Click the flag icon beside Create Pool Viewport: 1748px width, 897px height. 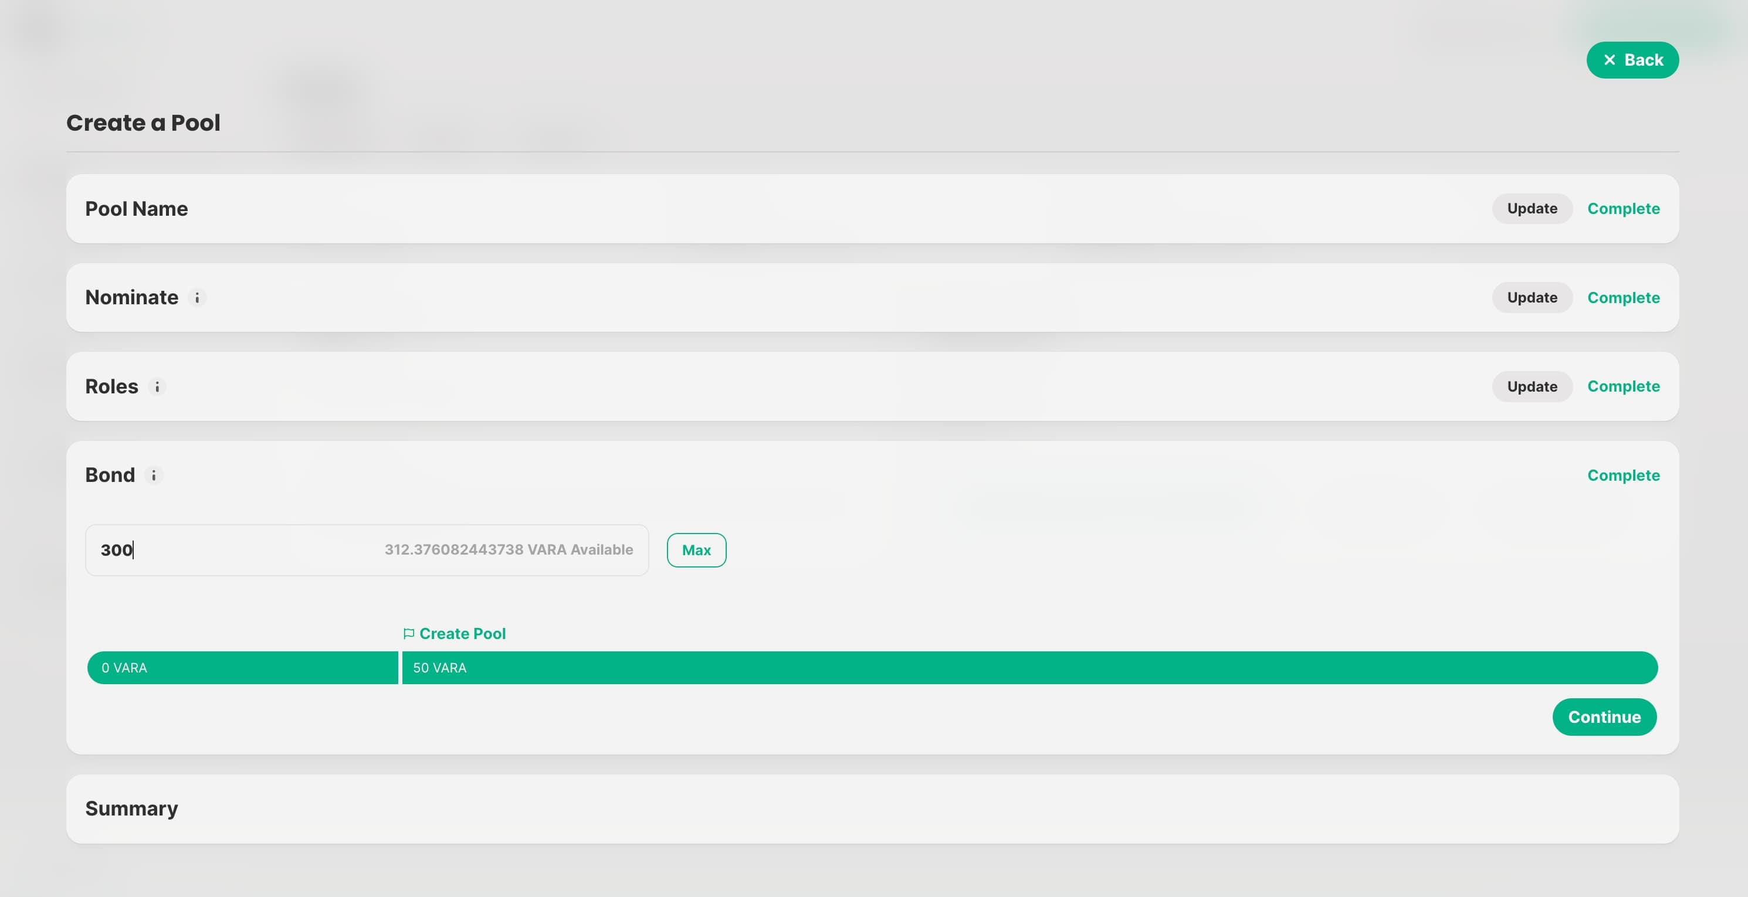tap(408, 633)
